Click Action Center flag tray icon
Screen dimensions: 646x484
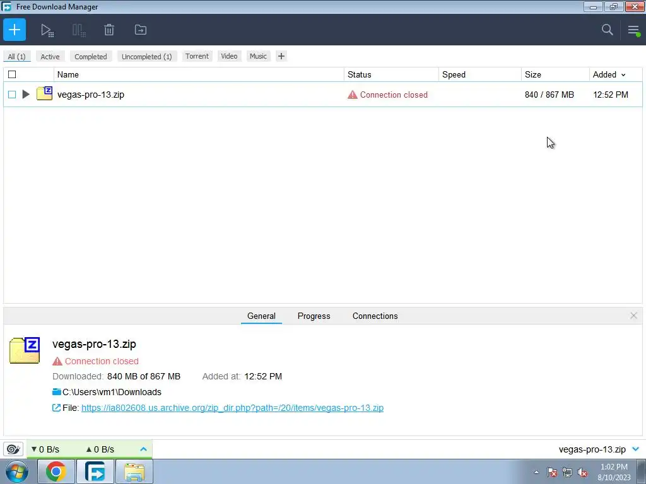(x=552, y=472)
